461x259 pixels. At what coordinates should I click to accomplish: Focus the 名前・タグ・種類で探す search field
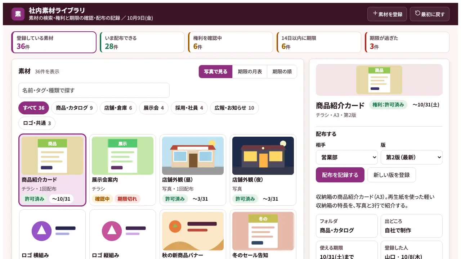pos(94,90)
